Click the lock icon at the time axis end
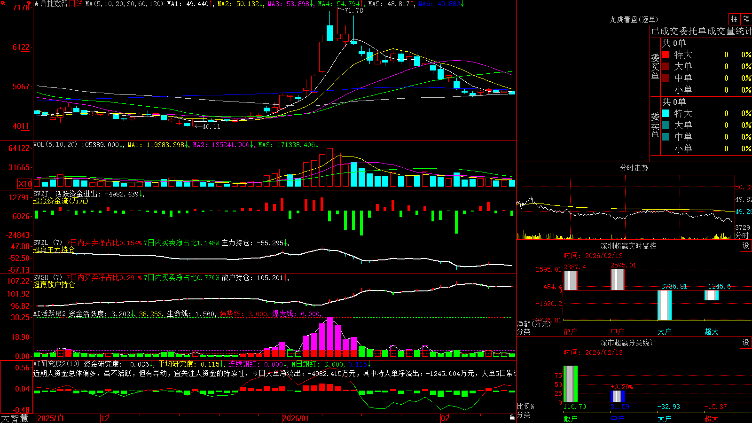 click(x=512, y=417)
